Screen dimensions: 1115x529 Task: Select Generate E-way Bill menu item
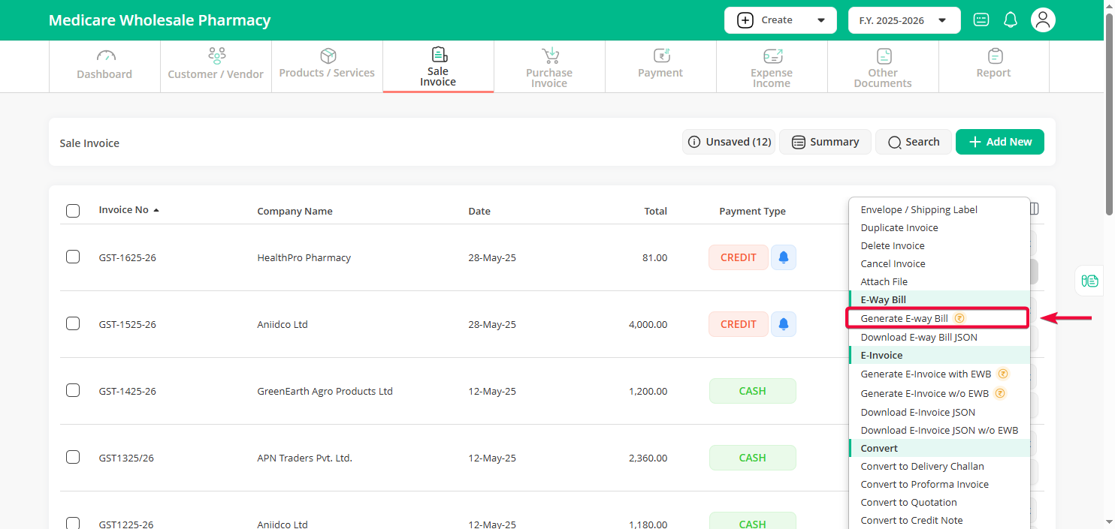click(x=938, y=318)
